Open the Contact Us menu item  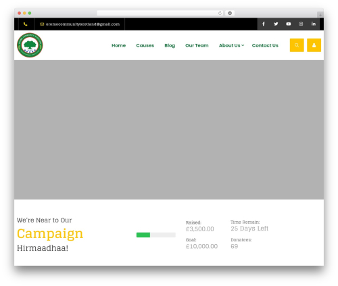click(265, 45)
